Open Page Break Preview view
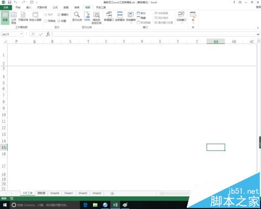 pyautogui.click(x=14, y=17)
